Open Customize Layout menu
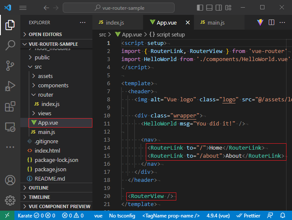Screen dimensions: 292x220 (228, 8)
